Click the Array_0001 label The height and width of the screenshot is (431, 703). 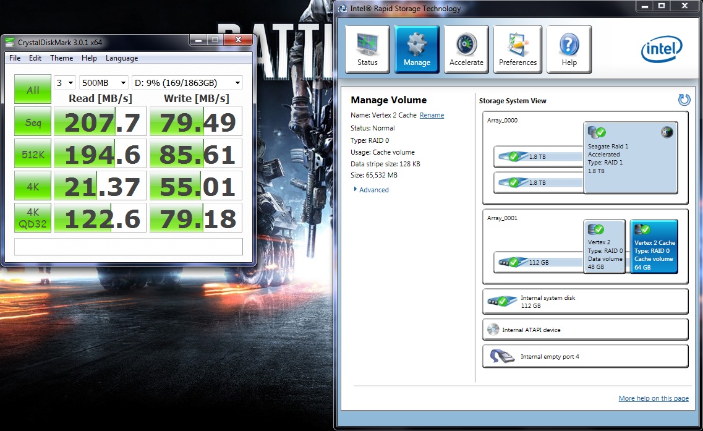tap(502, 218)
